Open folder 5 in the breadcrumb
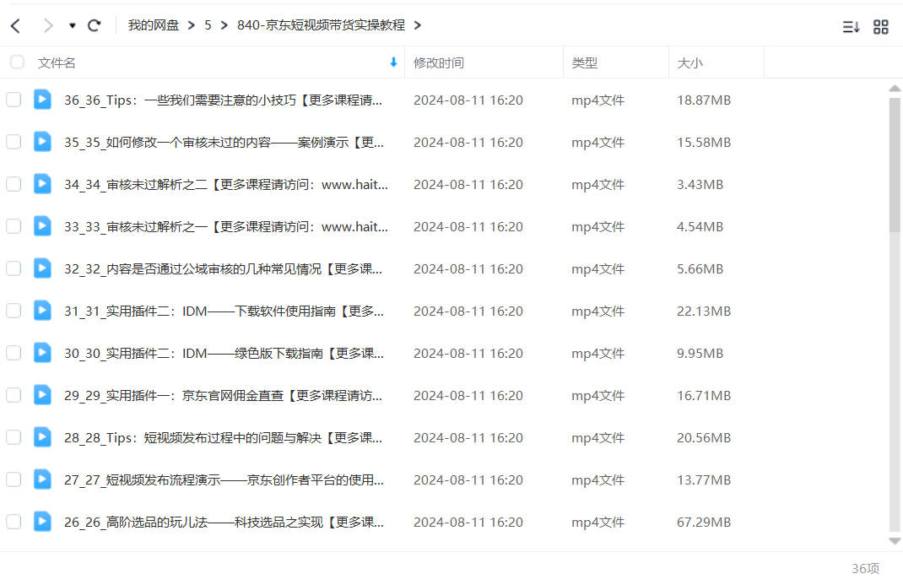The image size is (903, 585). tap(208, 25)
